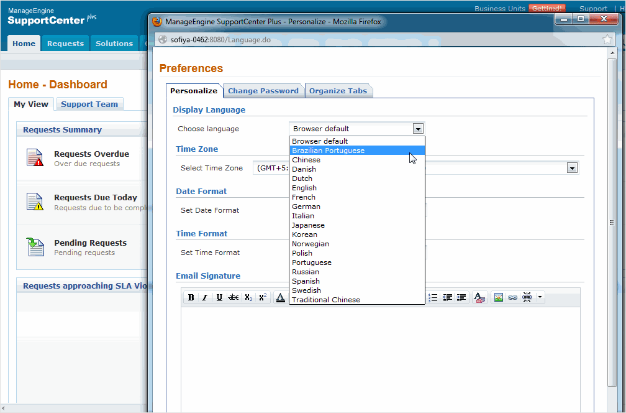The image size is (626, 413).
Task: Toggle underline formatting in signature editor
Action: 219,298
